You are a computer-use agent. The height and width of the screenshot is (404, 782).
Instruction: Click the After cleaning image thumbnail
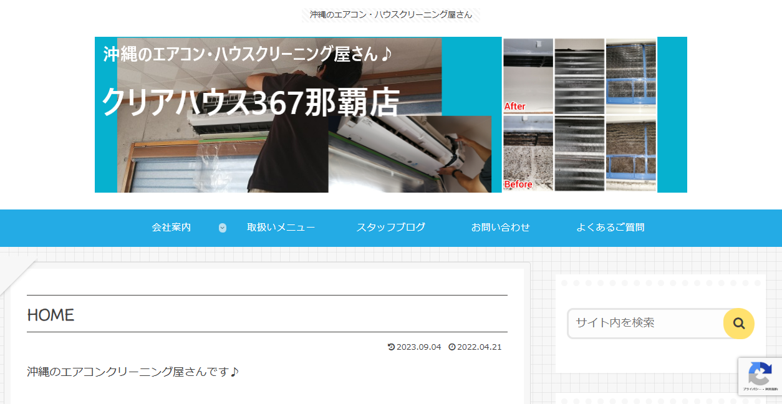point(527,75)
